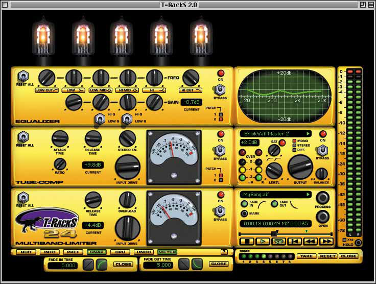Click the BALANCE knob

coord(321,174)
